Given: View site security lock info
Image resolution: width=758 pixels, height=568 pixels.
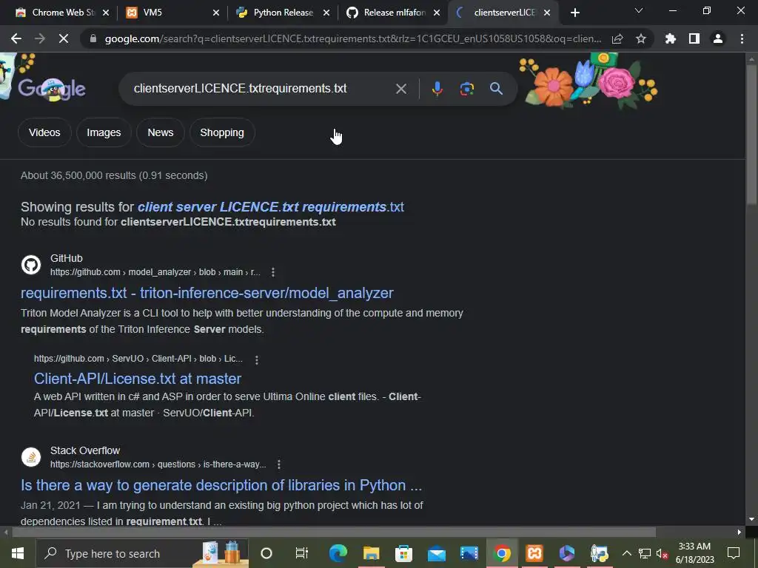Looking at the screenshot, I should [x=93, y=38].
